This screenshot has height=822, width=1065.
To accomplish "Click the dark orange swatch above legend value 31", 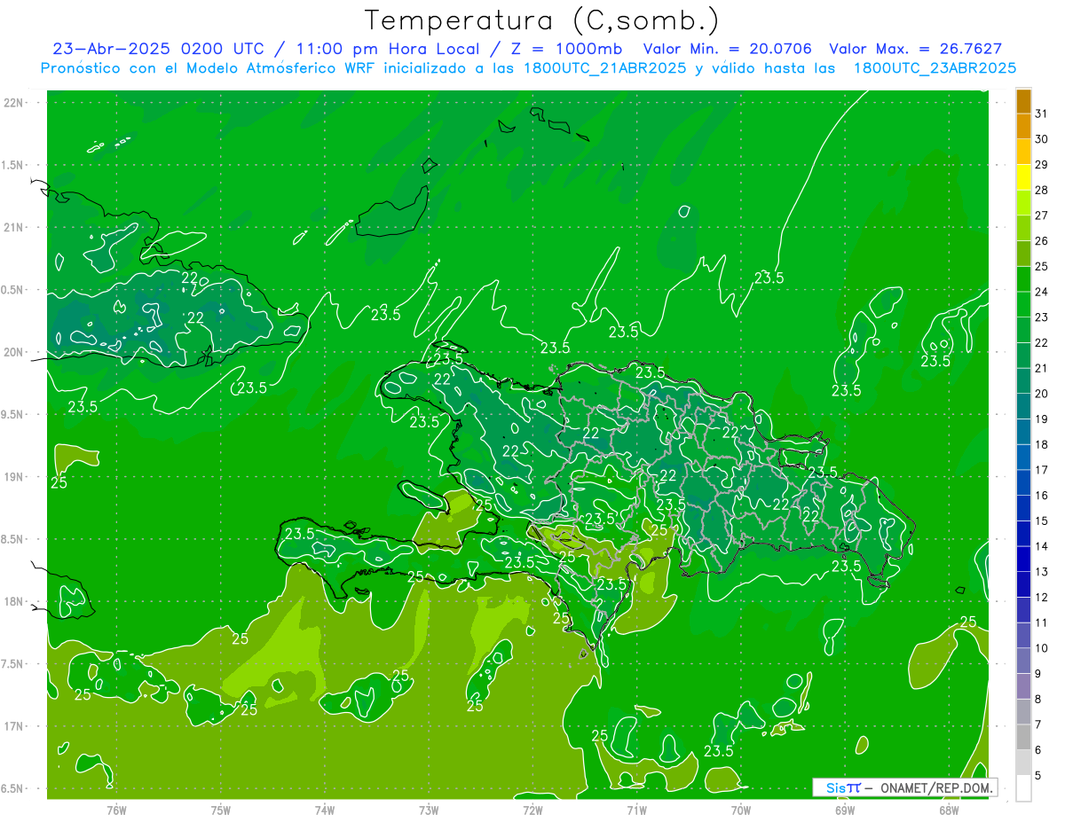I will coord(1024,101).
